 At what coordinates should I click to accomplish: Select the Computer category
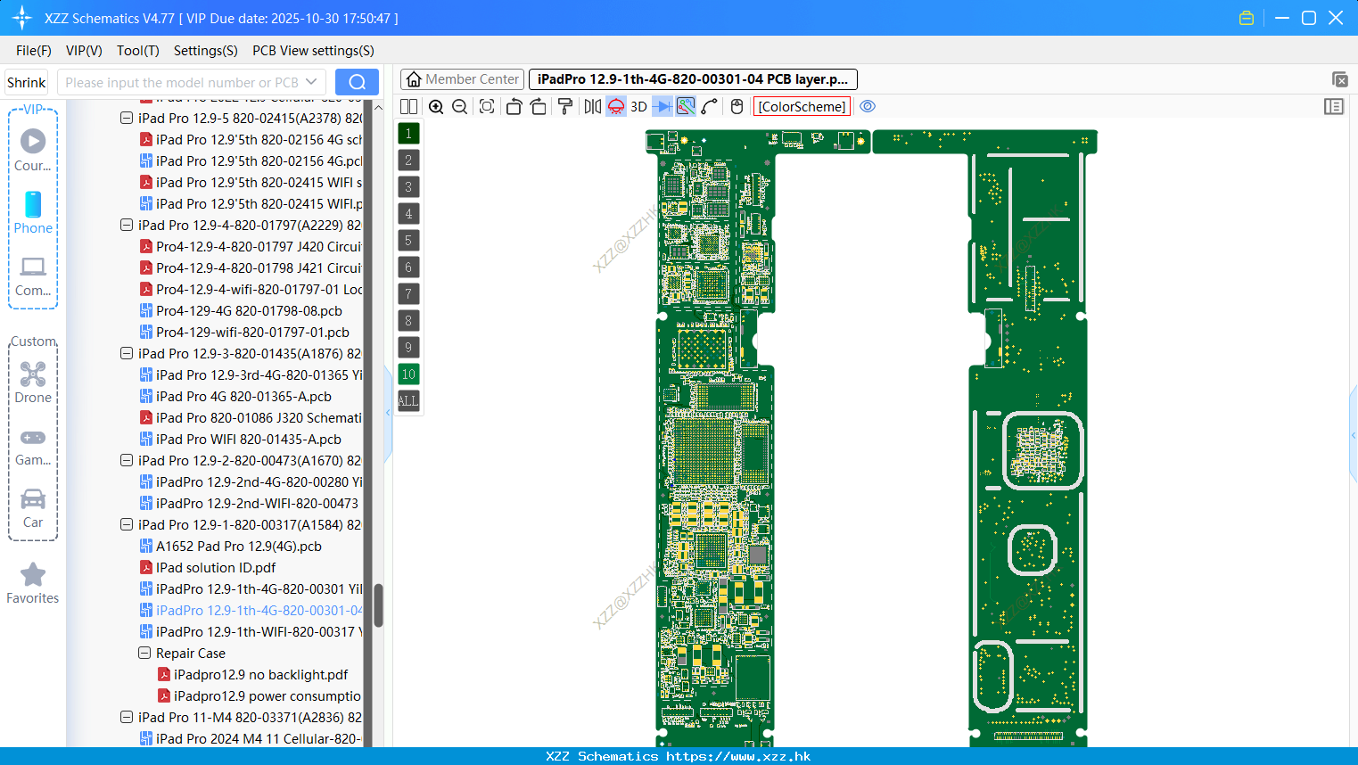[x=33, y=276]
